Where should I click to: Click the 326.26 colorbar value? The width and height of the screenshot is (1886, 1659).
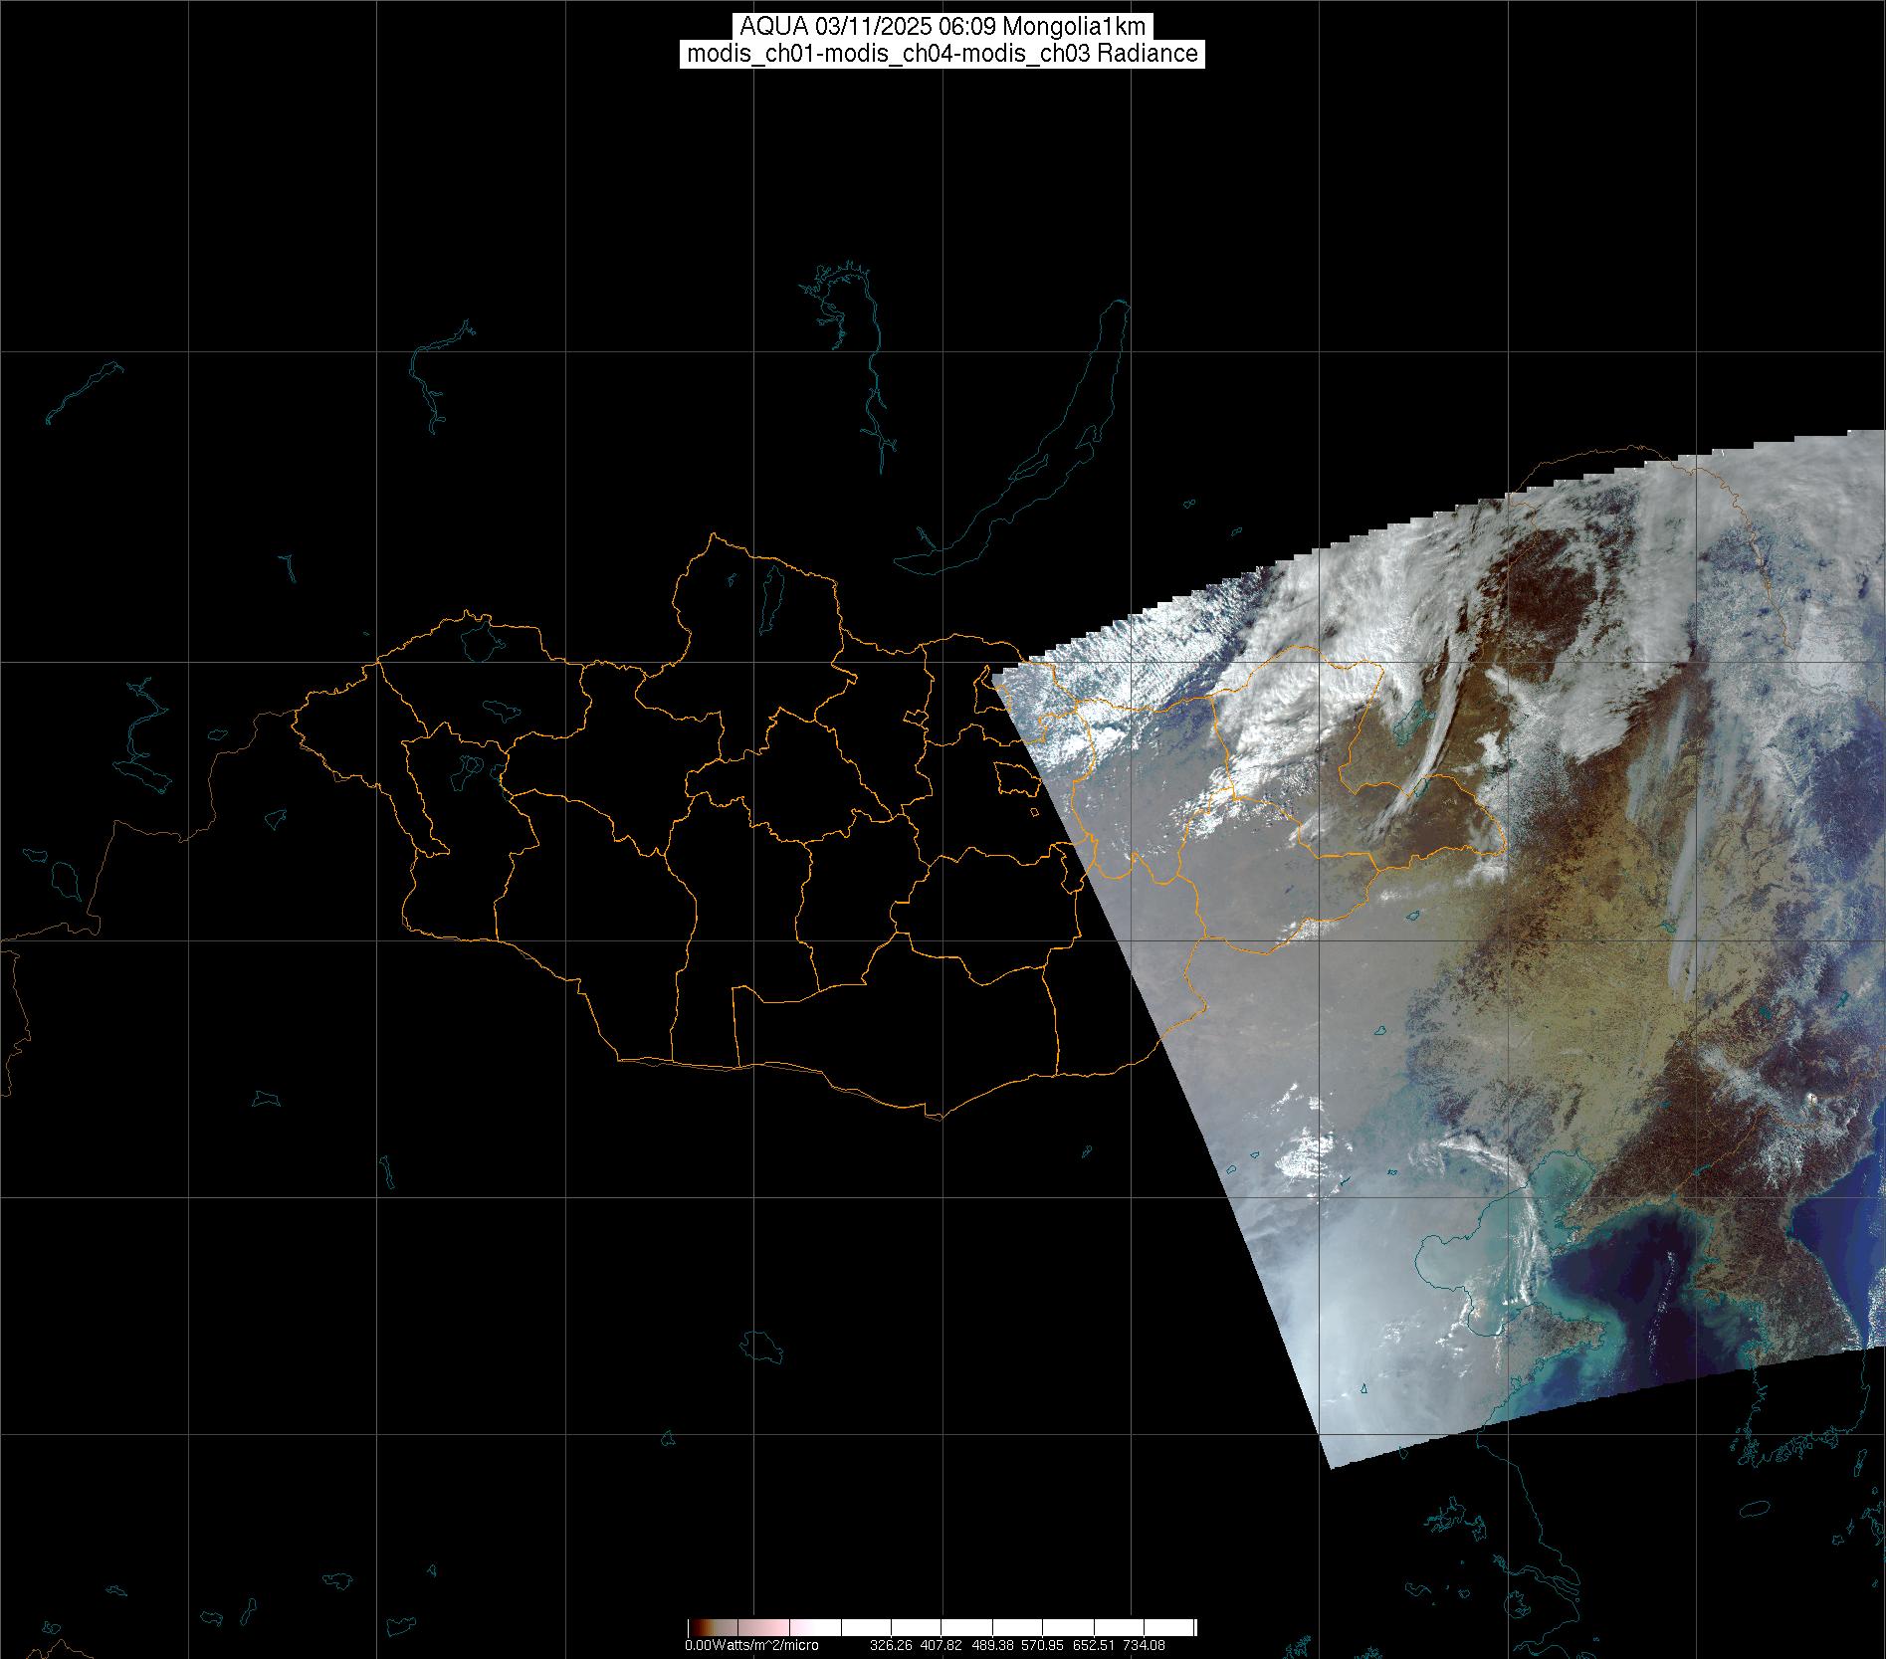click(x=890, y=1645)
